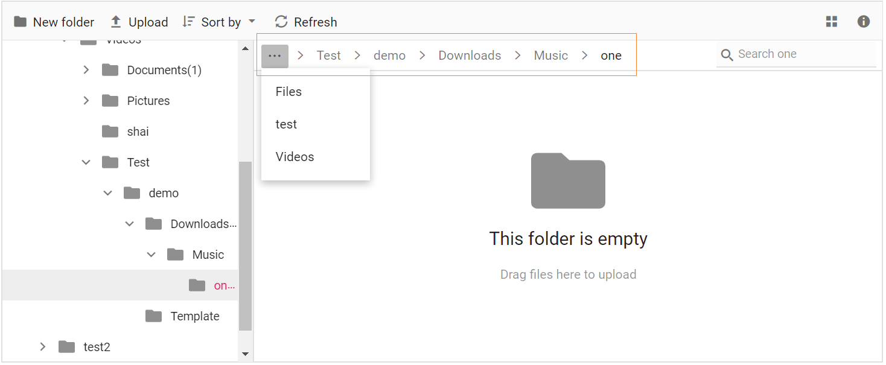Click the magnifier search icon

(x=727, y=55)
